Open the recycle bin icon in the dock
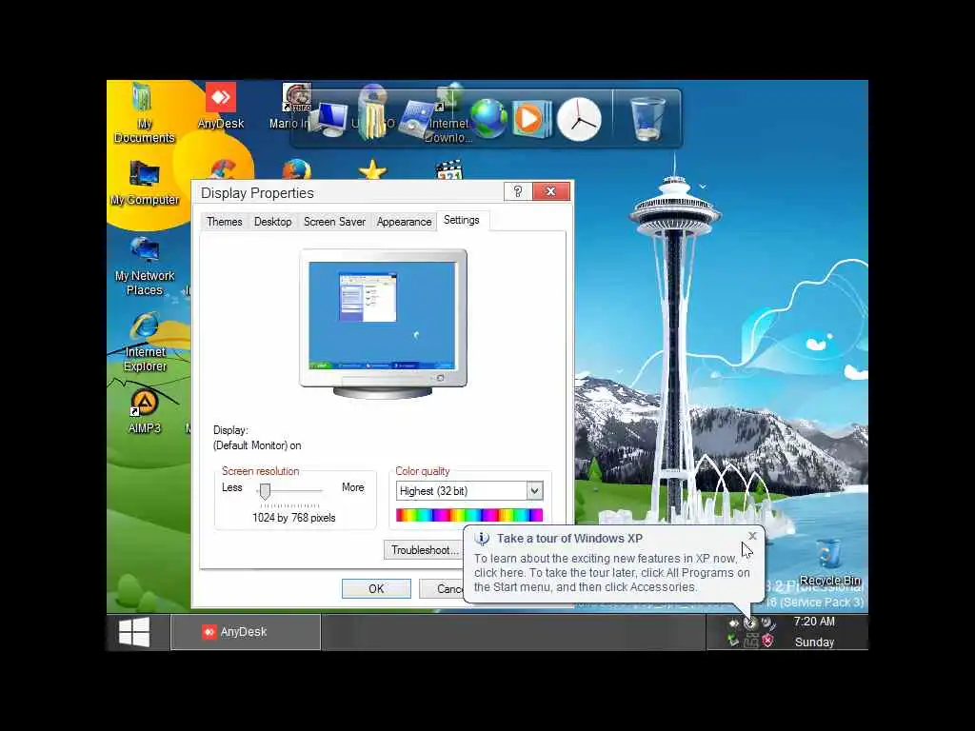The image size is (975, 731). click(647, 118)
